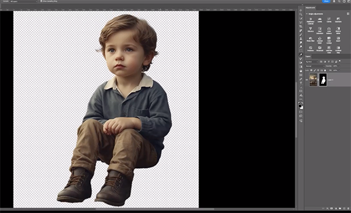Collapse the Single adjustments section
Image resolution: width=351 pixels, height=213 pixels.
pyautogui.click(x=307, y=14)
